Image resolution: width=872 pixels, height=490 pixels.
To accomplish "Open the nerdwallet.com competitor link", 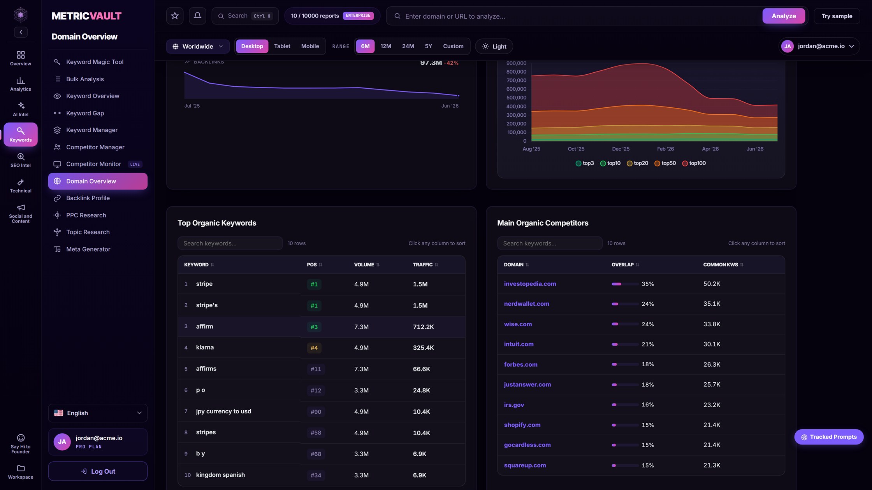I will point(526,304).
